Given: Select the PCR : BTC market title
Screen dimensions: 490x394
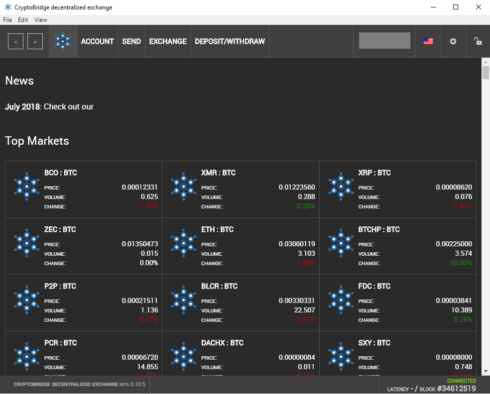Looking at the screenshot, I should click(x=61, y=343).
